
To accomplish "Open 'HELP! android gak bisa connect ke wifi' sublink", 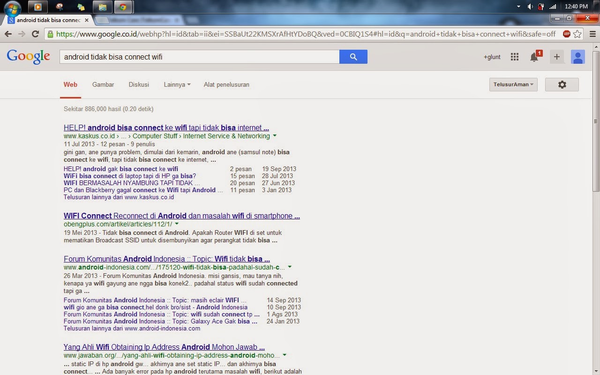I will [121, 169].
